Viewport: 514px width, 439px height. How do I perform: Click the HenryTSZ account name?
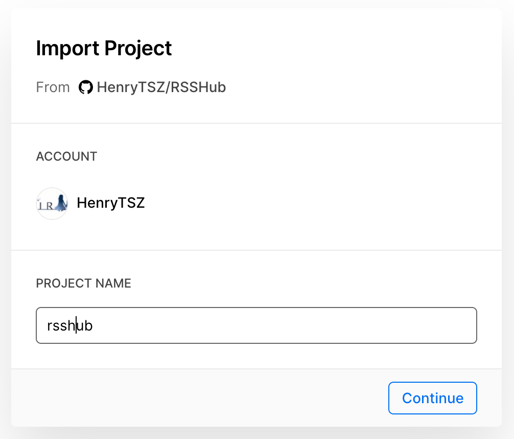[x=110, y=203]
